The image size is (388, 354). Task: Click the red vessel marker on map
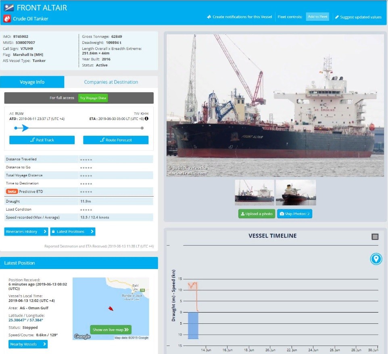tap(110, 308)
